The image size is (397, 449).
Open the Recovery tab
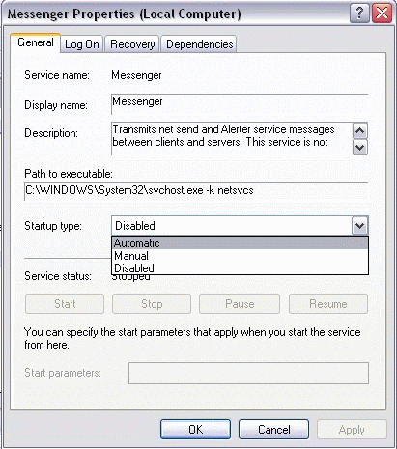coord(132,44)
